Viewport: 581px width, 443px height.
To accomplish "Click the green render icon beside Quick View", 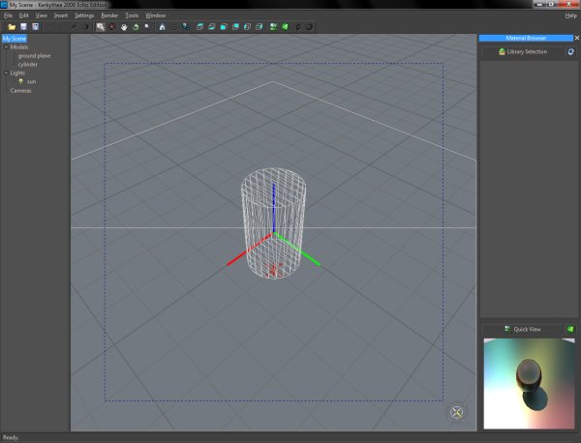I will [x=570, y=330].
